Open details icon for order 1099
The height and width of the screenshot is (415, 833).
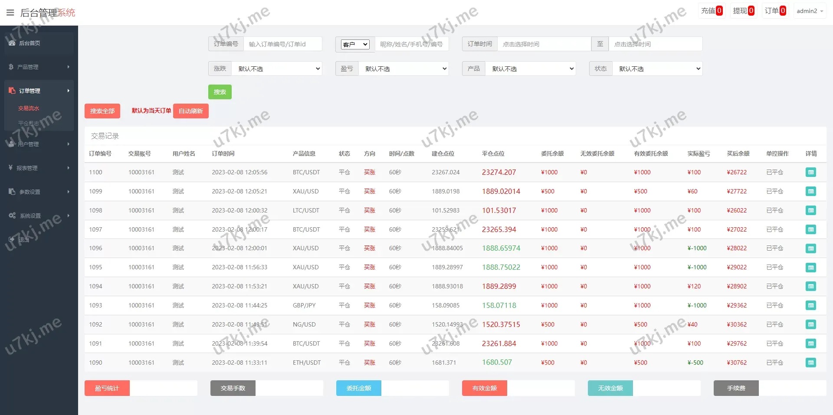click(x=810, y=191)
